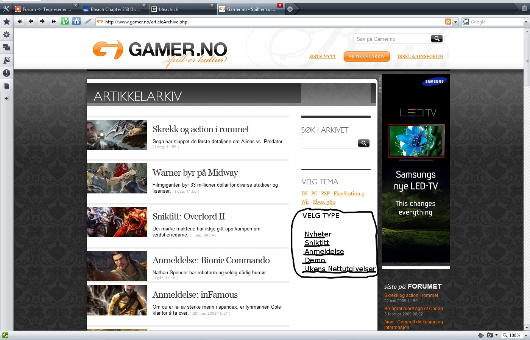This screenshot has width=530, height=340.
Task: Open the Bookmarks star panel
Action: click(x=6, y=22)
